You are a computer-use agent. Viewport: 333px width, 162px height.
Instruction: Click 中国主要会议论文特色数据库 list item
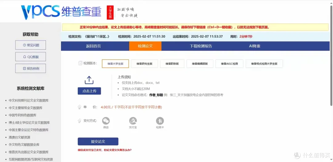coord(28,130)
